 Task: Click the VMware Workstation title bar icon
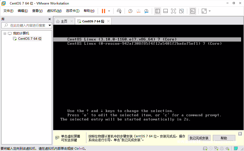coord(3,3)
